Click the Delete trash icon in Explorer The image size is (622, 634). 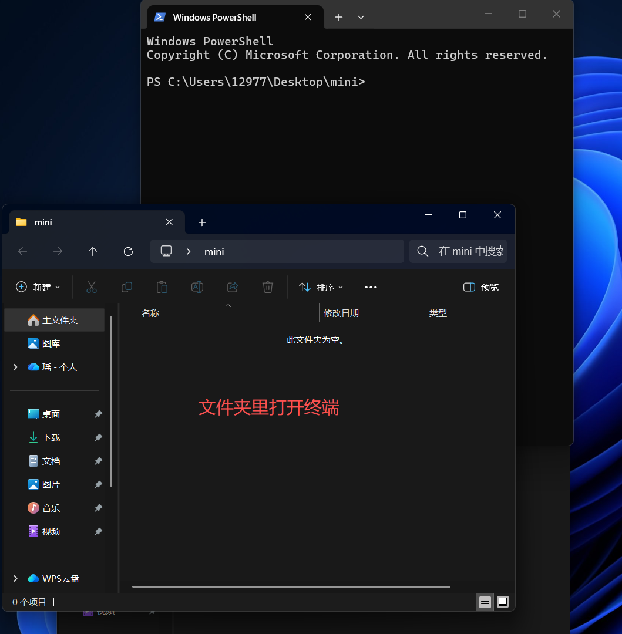coord(268,287)
